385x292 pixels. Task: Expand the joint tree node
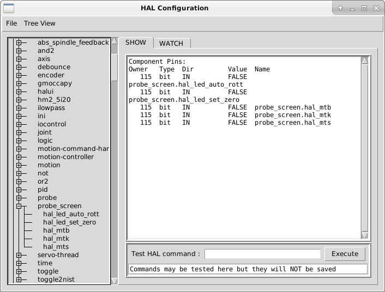point(19,132)
